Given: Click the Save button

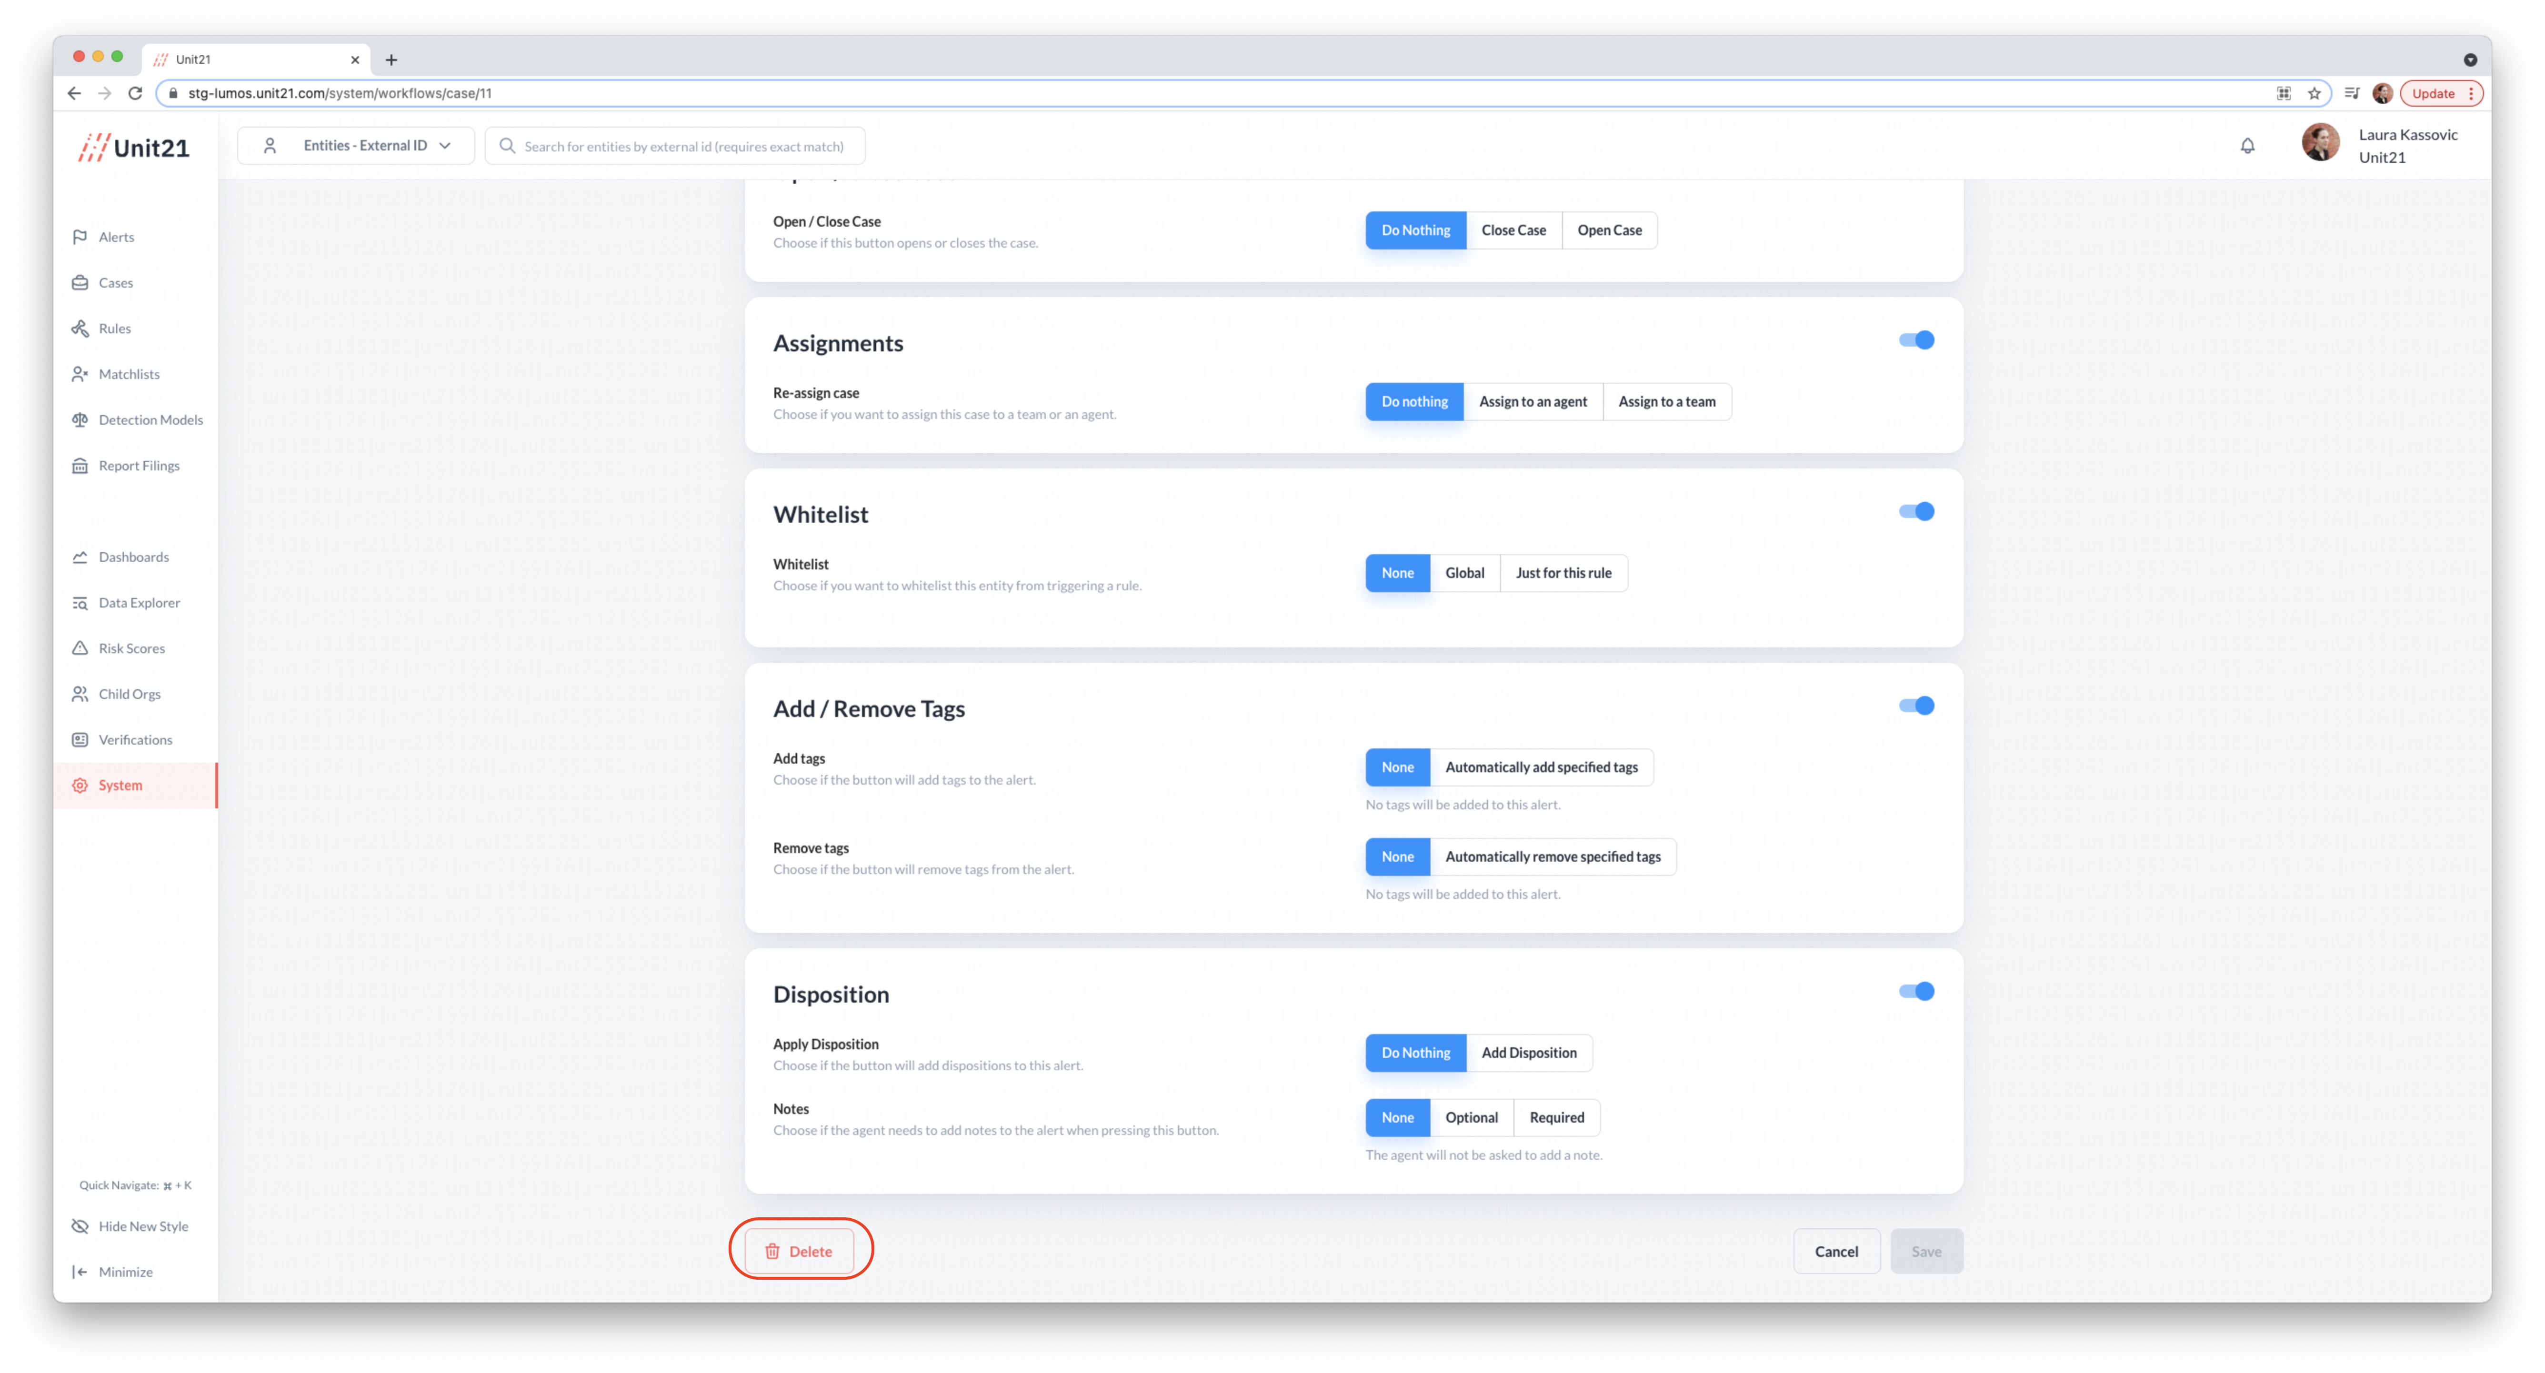Looking at the screenshot, I should (x=1925, y=1252).
